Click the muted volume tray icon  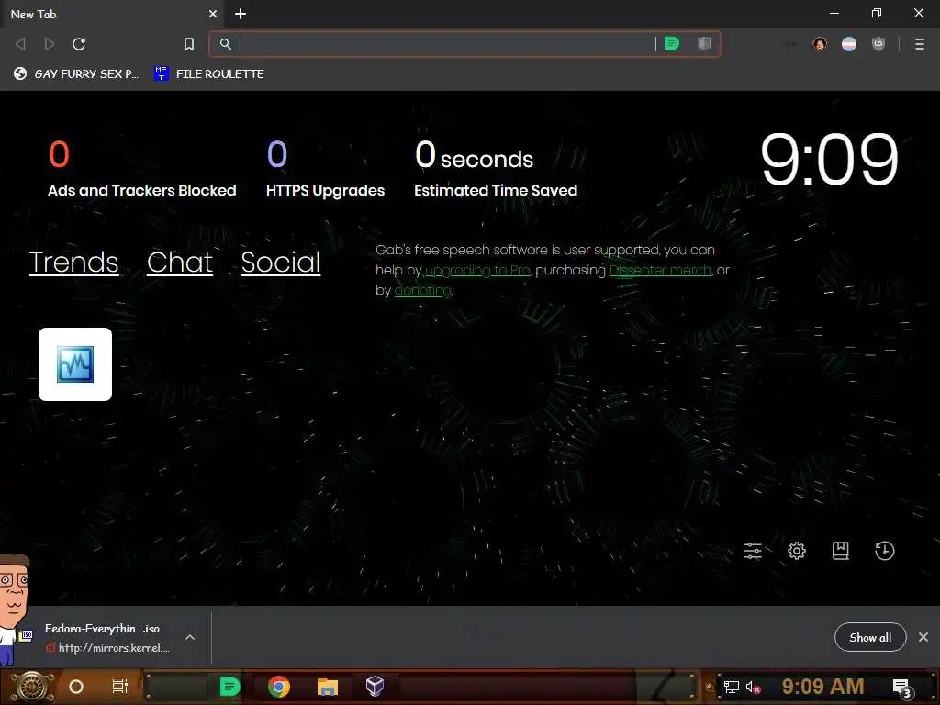point(753,687)
